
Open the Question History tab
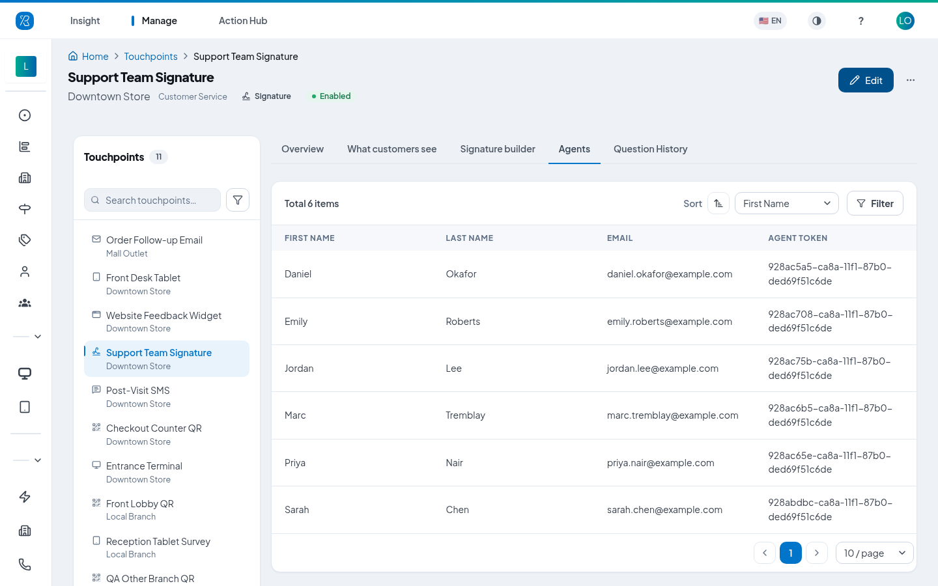tap(651, 149)
